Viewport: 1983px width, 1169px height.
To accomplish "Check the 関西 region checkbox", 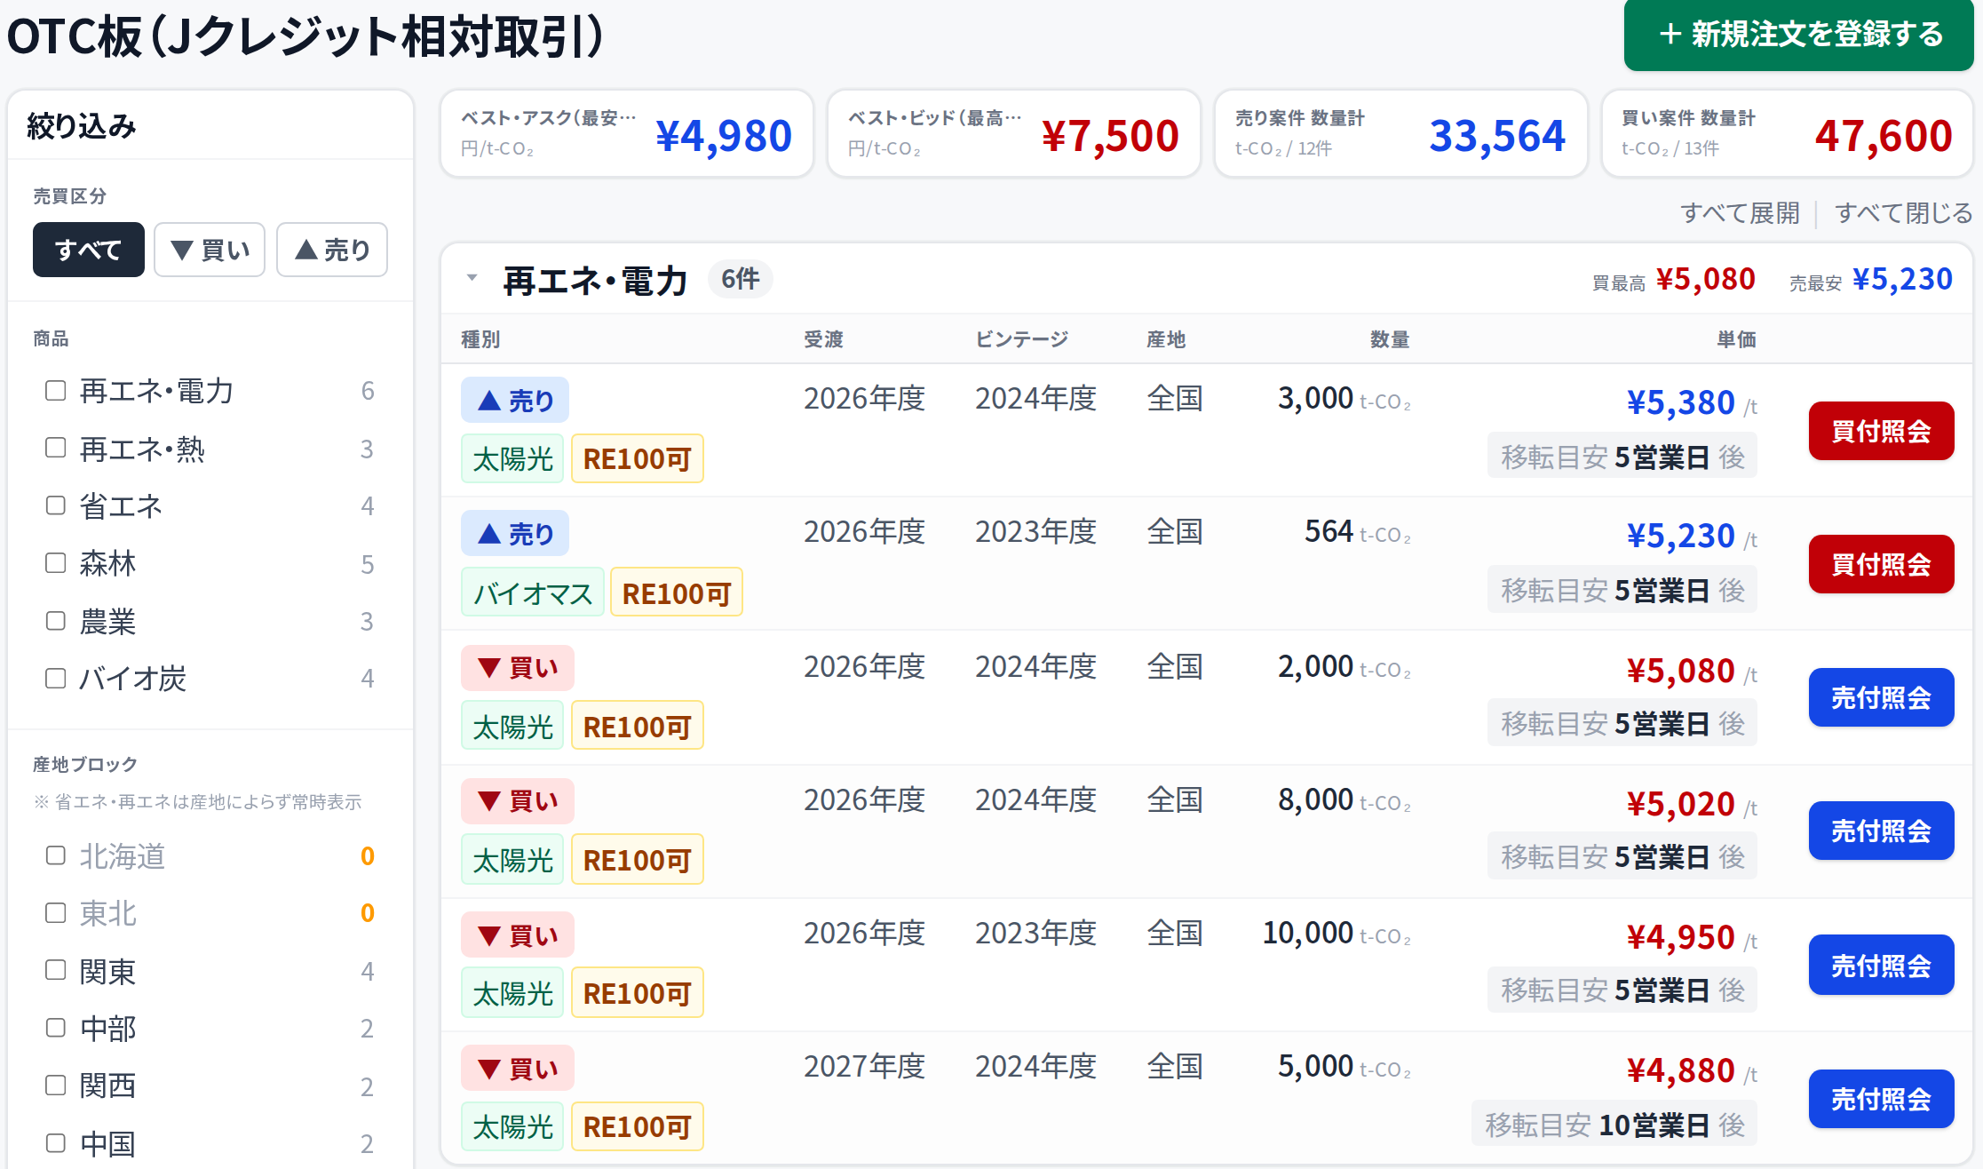I will coord(55,1085).
